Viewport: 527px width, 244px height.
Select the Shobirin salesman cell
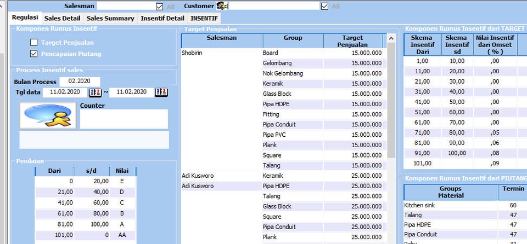point(222,53)
